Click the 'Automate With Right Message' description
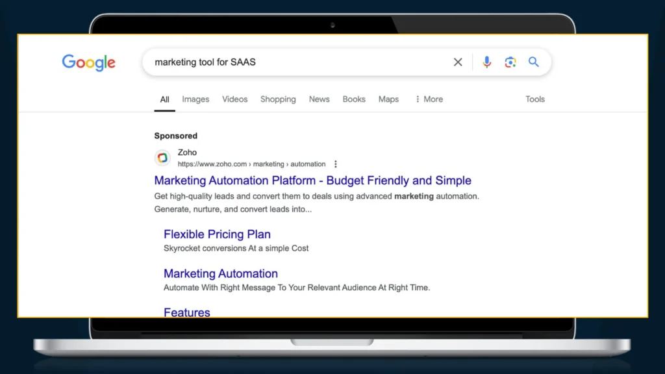The image size is (665, 374). pyautogui.click(x=297, y=288)
